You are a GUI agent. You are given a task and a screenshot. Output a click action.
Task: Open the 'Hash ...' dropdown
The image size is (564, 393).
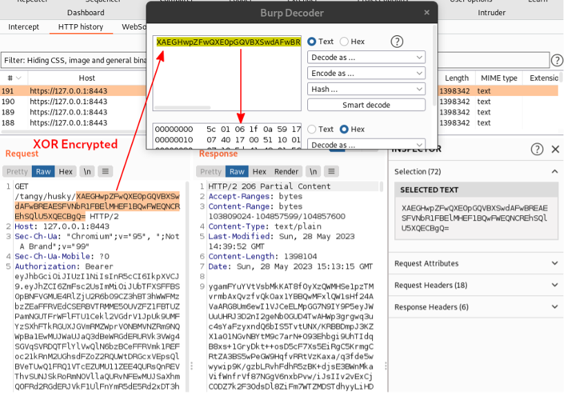coord(366,89)
